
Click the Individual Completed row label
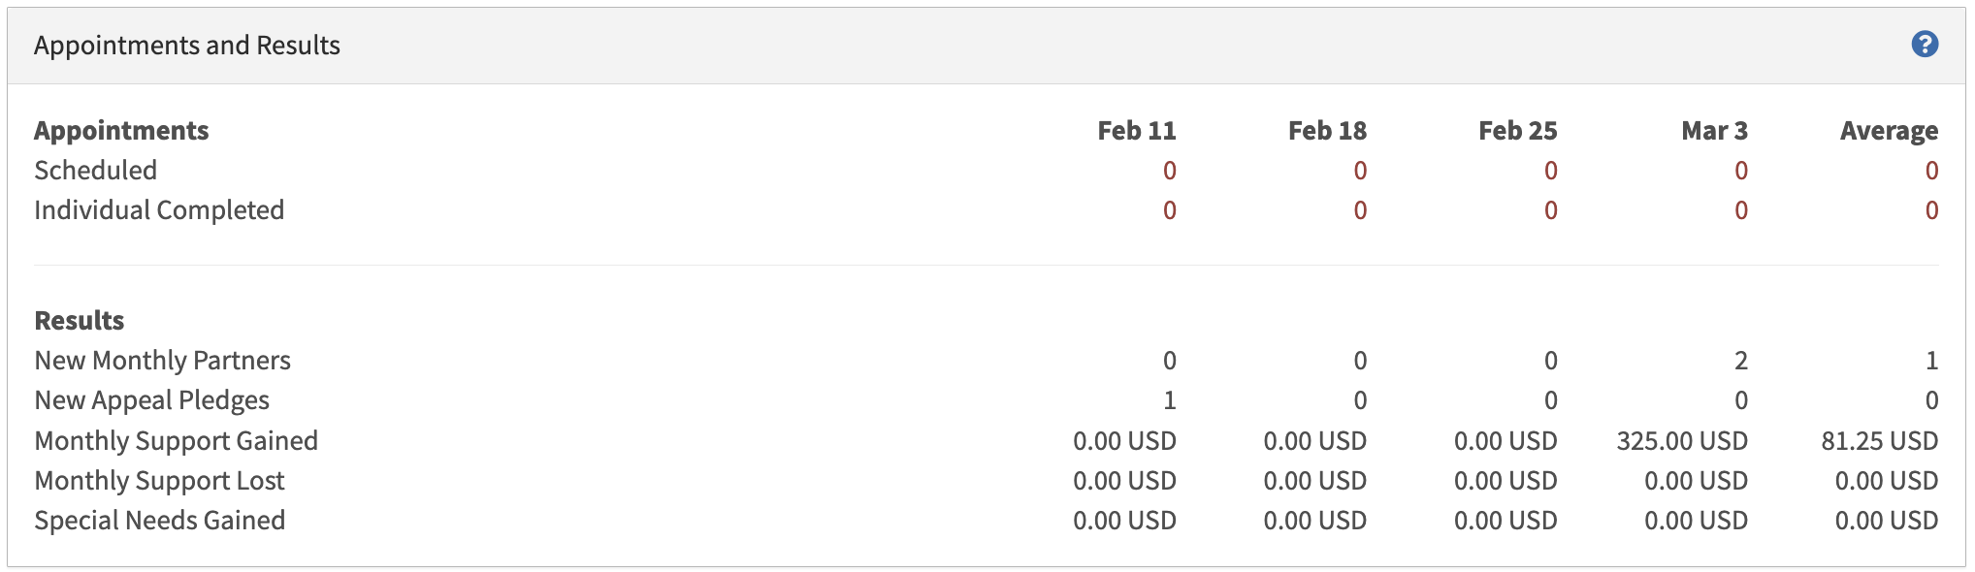[159, 210]
